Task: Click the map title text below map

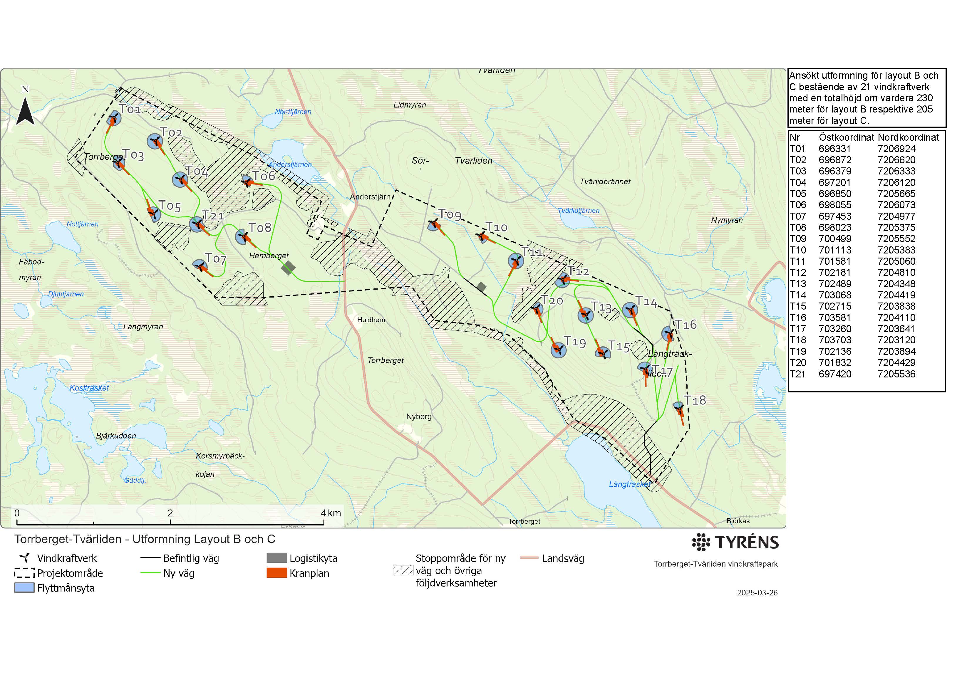Action: tap(145, 539)
